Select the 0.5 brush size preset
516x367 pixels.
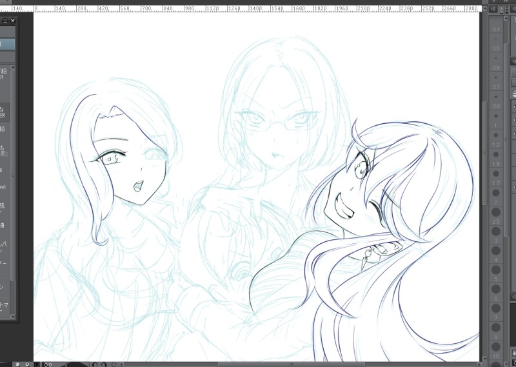pyautogui.click(x=496, y=44)
